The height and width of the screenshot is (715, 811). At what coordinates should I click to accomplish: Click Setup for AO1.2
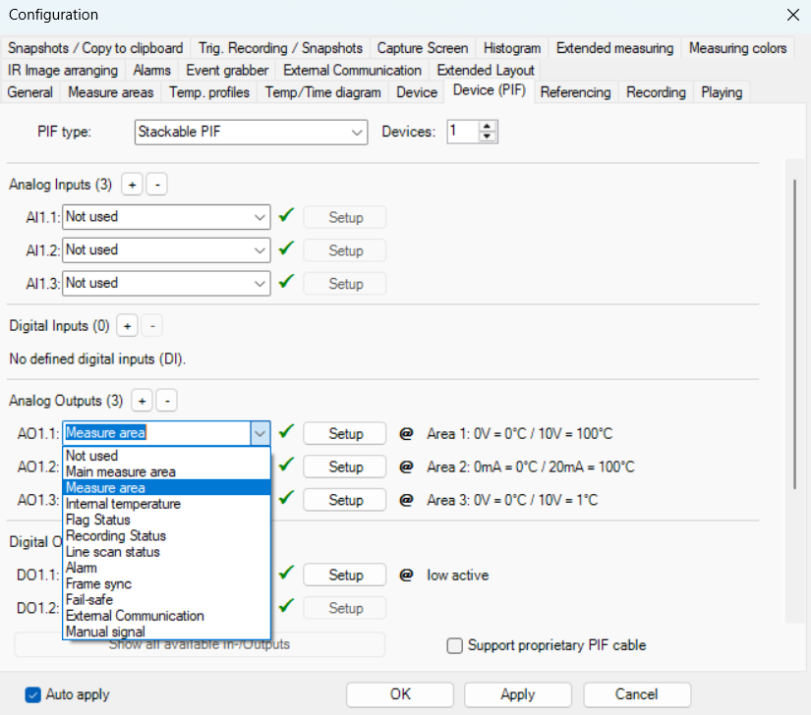[345, 467]
